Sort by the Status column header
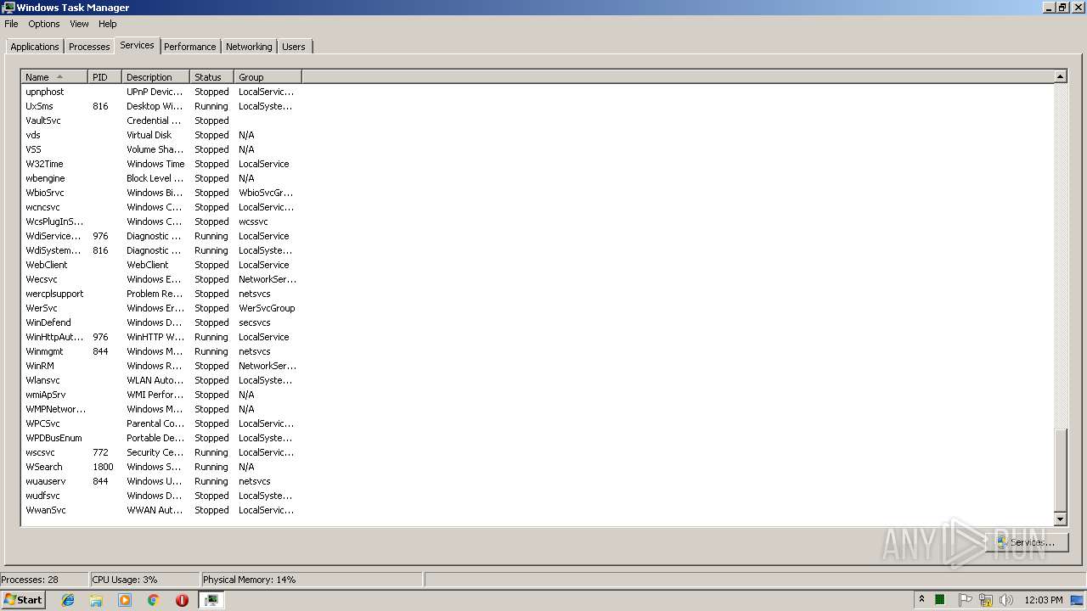Image resolution: width=1087 pixels, height=611 pixels. point(211,77)
